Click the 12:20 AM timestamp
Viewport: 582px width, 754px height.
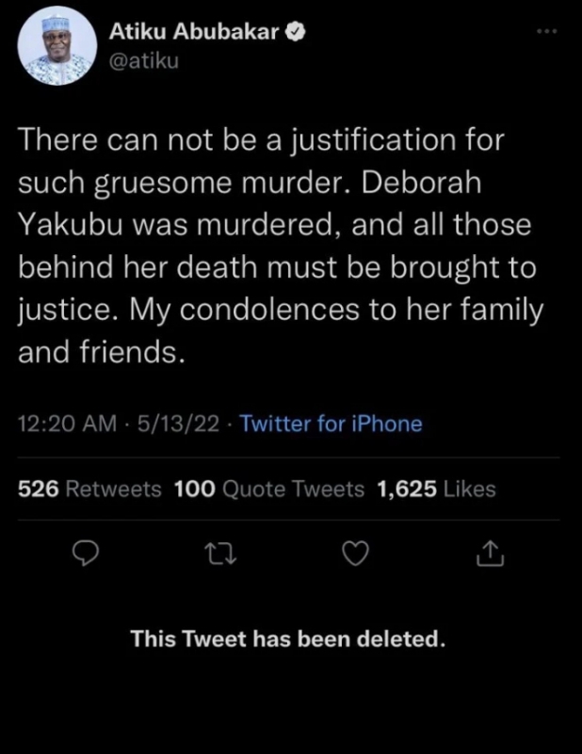pyautogui.click(x=68, y=424)
